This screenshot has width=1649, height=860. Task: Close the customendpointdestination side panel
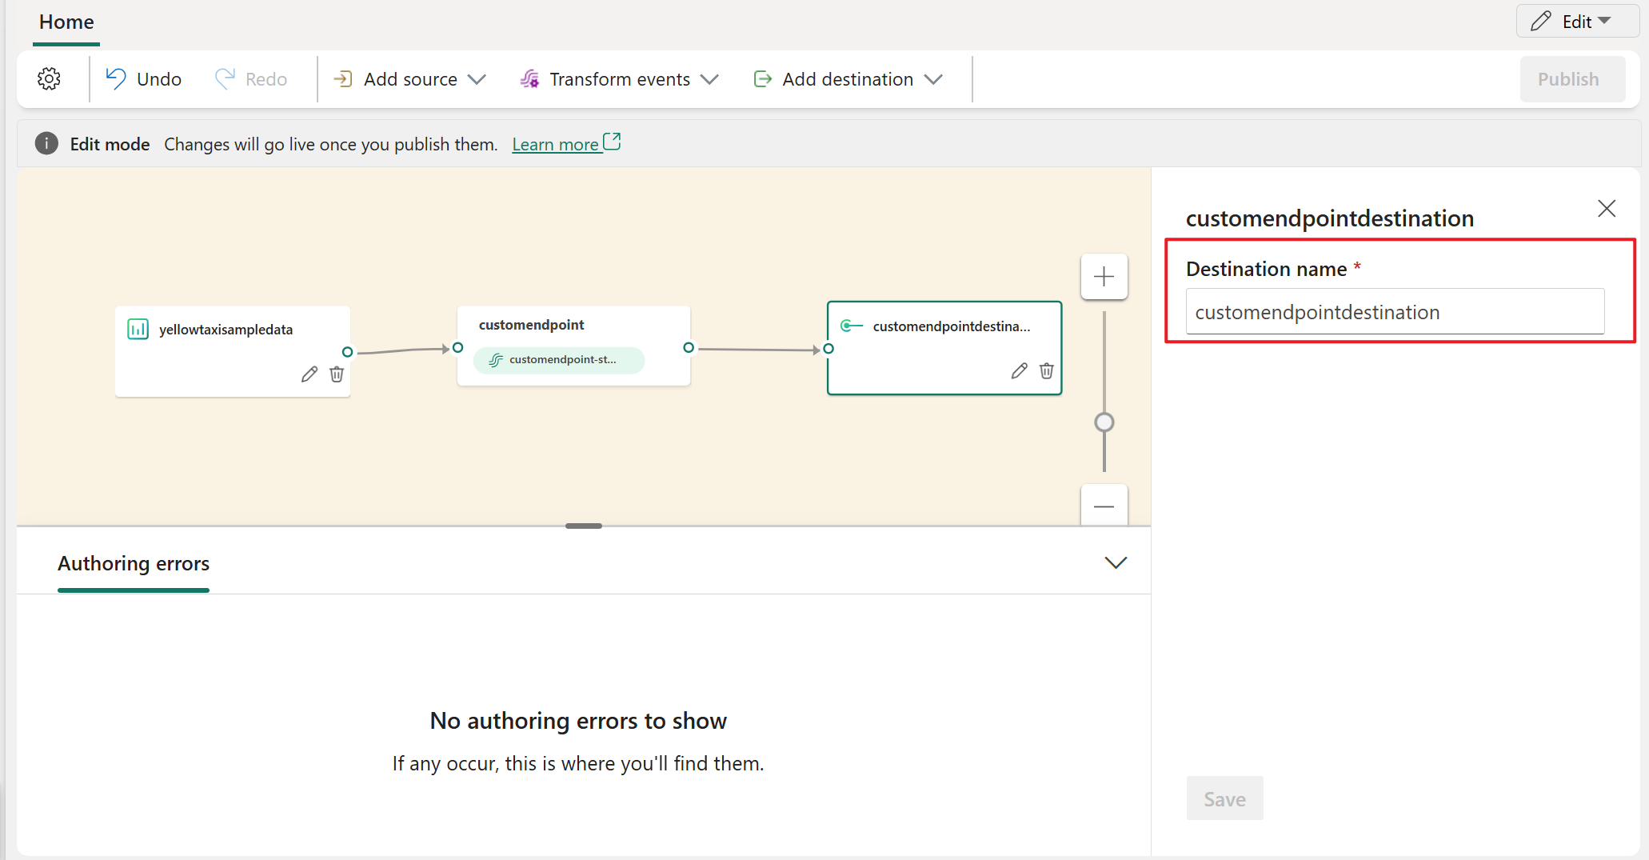(x=1606, y=209)
